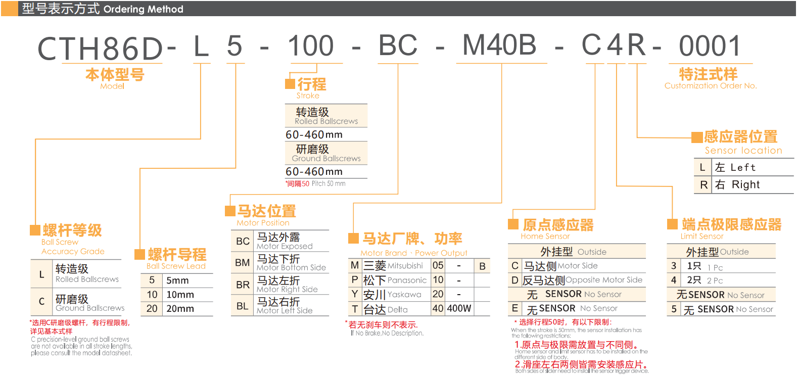Select the R Right sensor location
The width and height of the screenshot is (797, 376).
click(743, 185)
